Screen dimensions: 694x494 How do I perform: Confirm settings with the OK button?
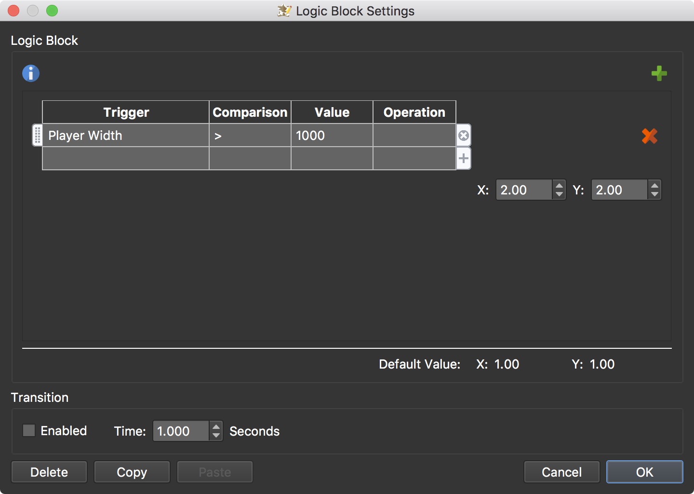[x=644, y=472]
